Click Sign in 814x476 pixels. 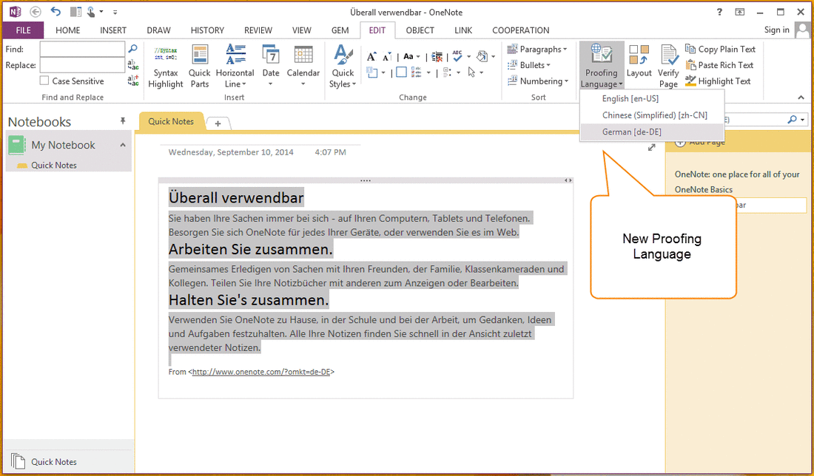[776, 30]
